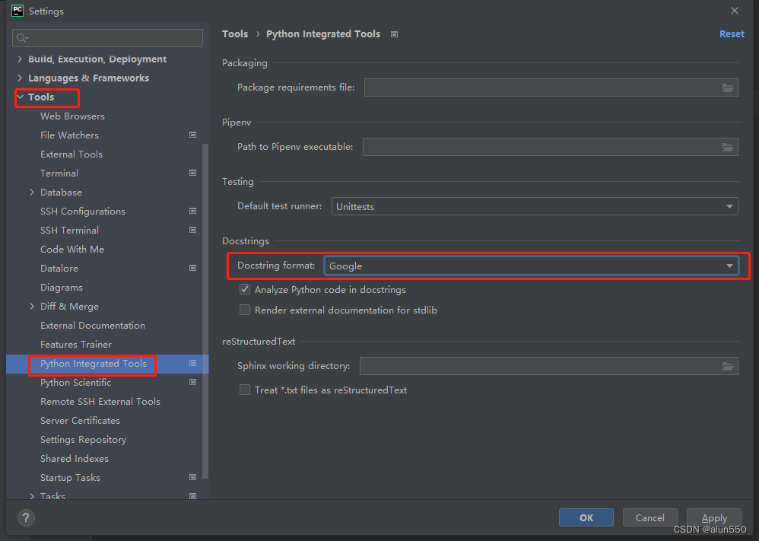
Task: Open Default test runner dropdown
Action: pyautogui.click(x=535, y=206)
